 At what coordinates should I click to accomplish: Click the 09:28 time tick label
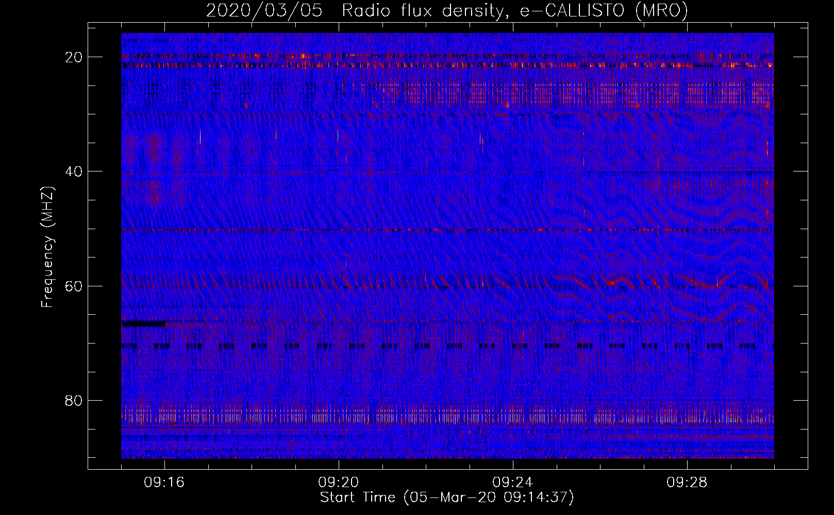pyautogui.click(x=687, y=483)
